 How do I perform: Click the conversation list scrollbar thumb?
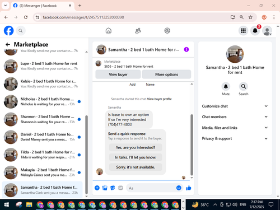tap(86, 155)
